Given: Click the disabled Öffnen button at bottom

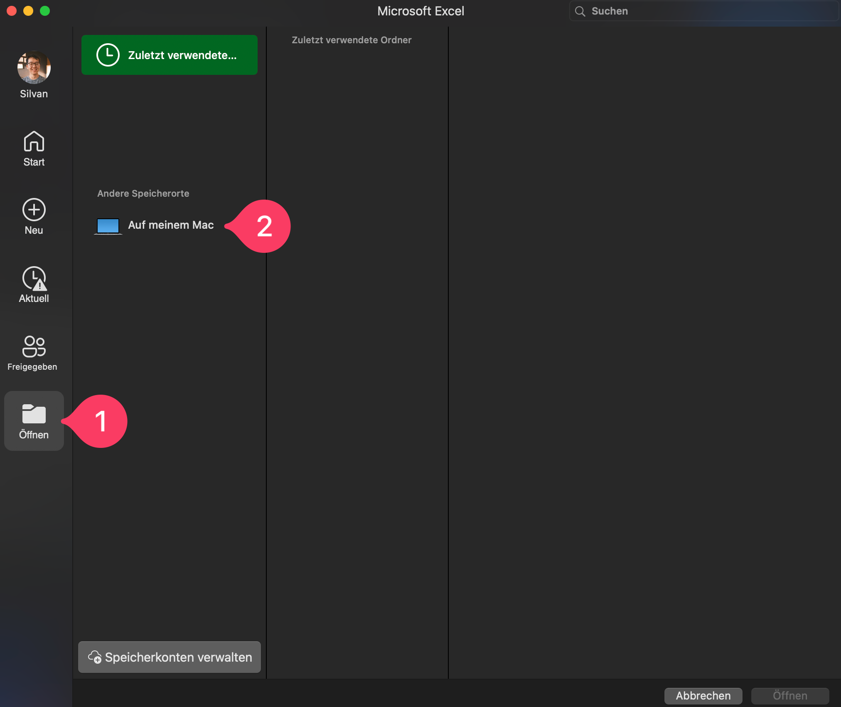Looking at the screenshot, I should tap(790, 695).
